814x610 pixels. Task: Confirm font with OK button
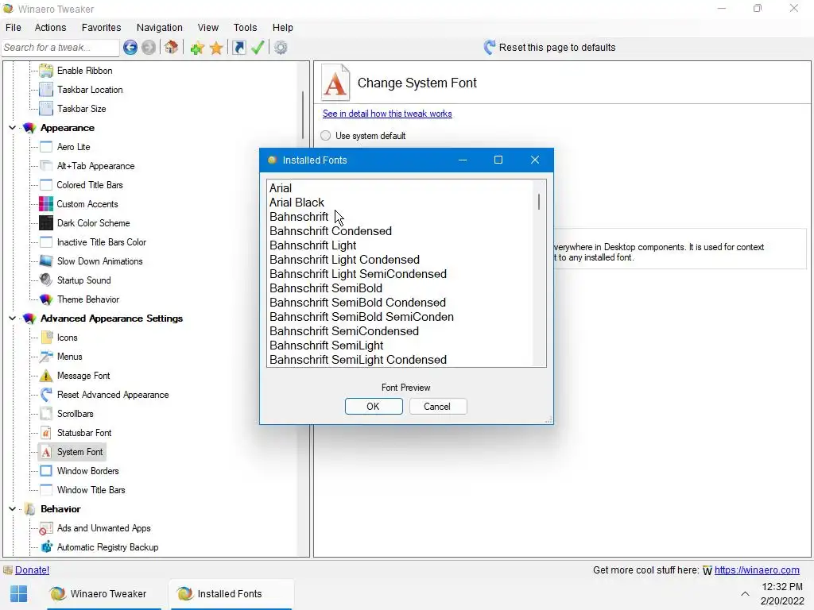[x=374, y=406]
